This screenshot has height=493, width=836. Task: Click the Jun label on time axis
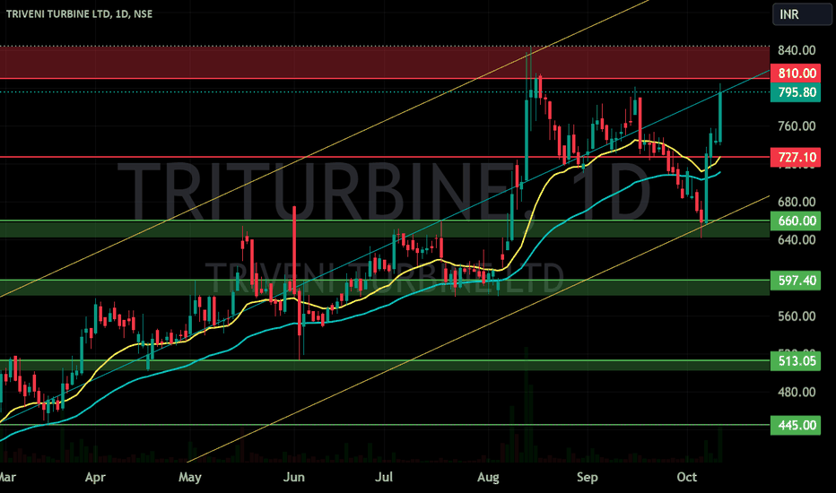pos(294,477)
